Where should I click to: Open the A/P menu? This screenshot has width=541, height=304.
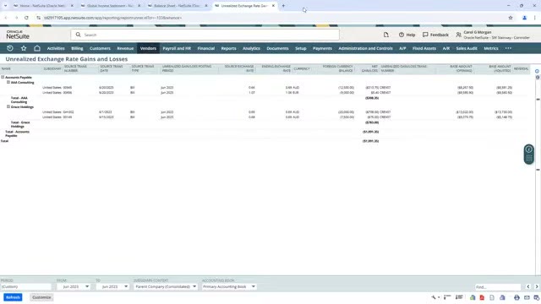coord(402,49)
